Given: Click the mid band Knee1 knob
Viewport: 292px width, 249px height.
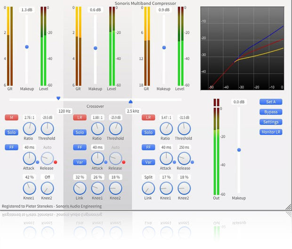Looking at the screenshot, I should point(97,188).
